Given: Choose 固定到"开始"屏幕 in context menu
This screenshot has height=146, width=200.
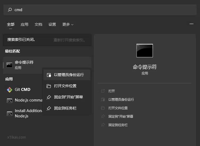Looking at the screenshot, I should tap(67, 97).
